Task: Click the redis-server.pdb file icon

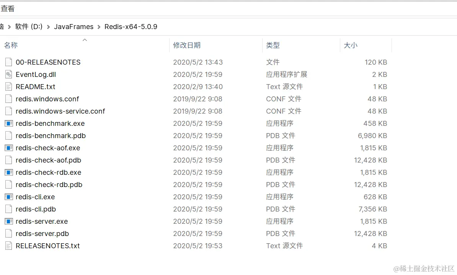Action: [x=9, y=233]
